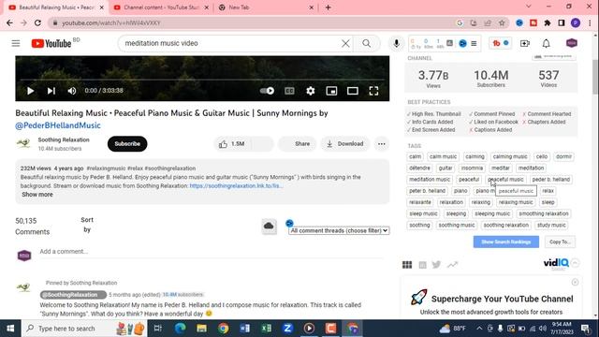
Task: Toggle autoplay switch in player
Action: 267,91
